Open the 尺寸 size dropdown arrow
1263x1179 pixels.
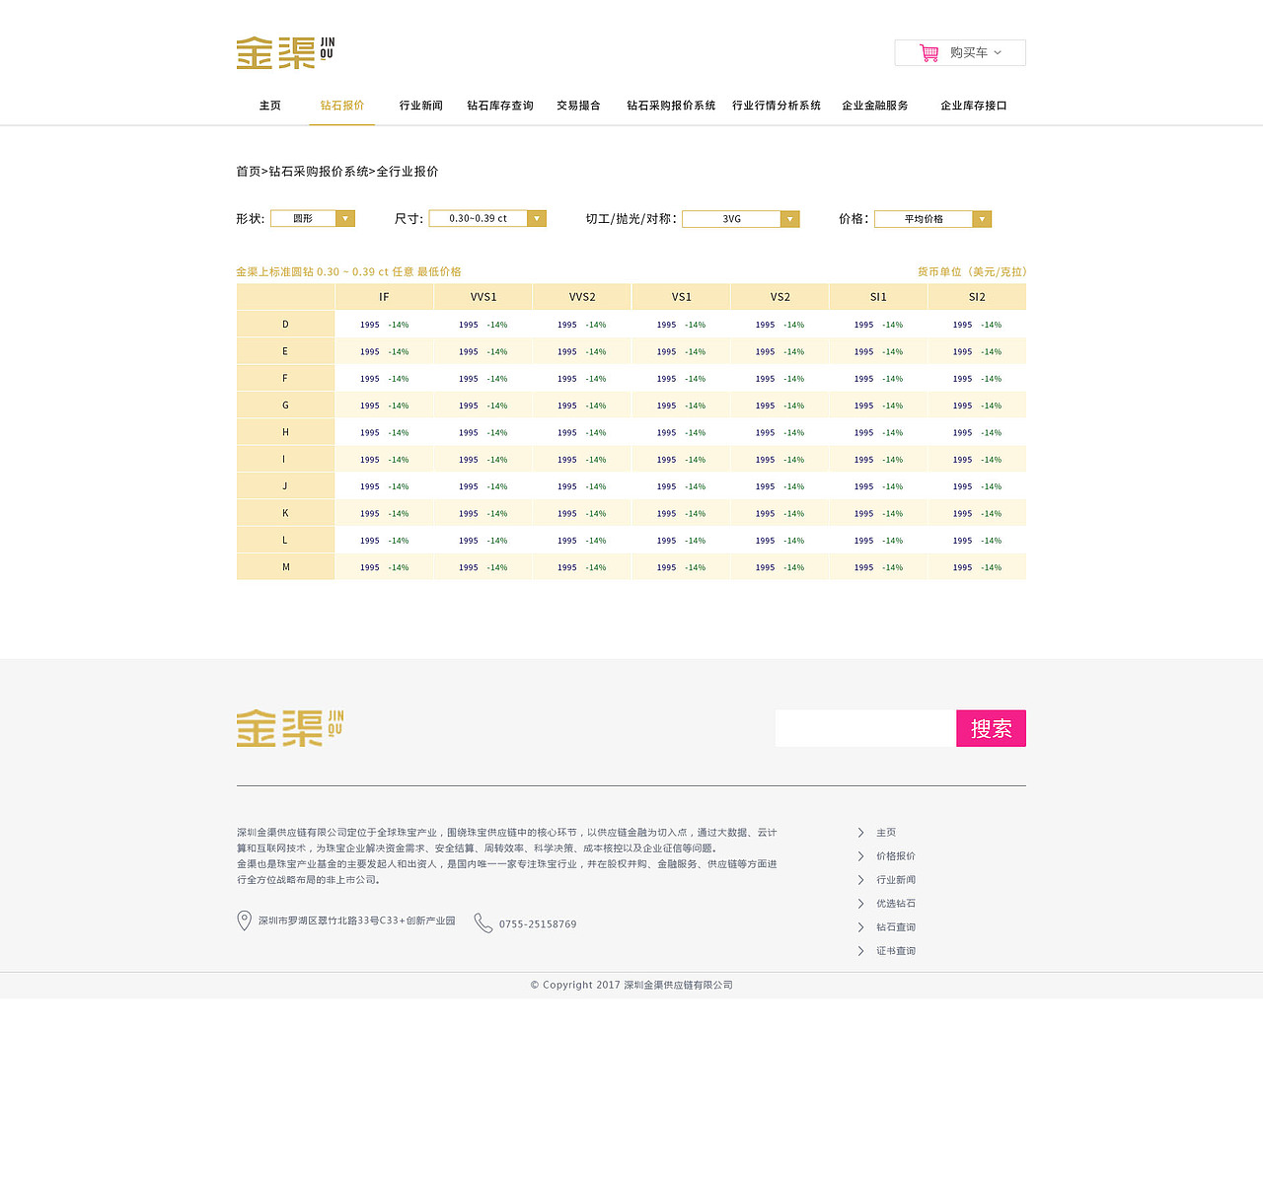537,219
